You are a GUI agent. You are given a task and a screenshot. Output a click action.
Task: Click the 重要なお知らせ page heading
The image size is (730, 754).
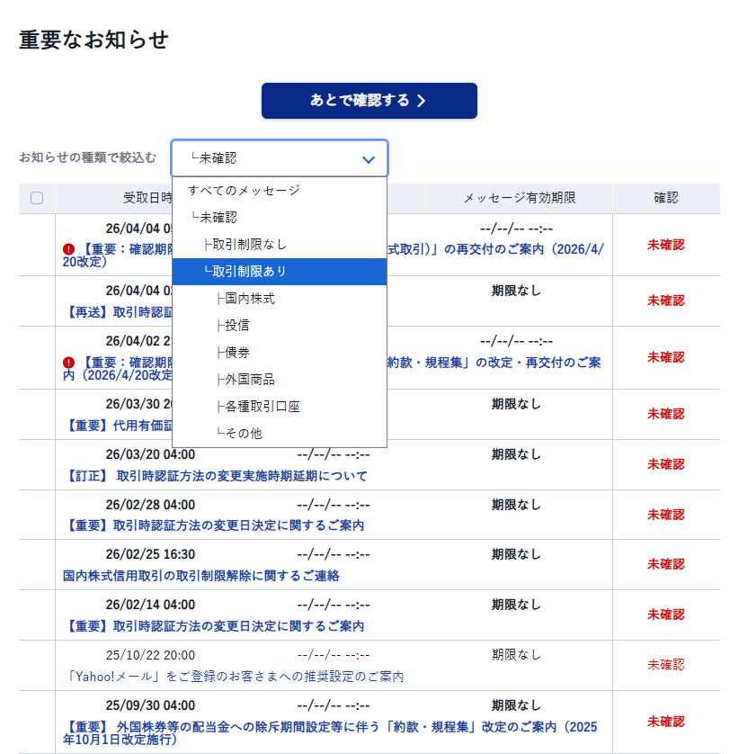coord(93,40)
